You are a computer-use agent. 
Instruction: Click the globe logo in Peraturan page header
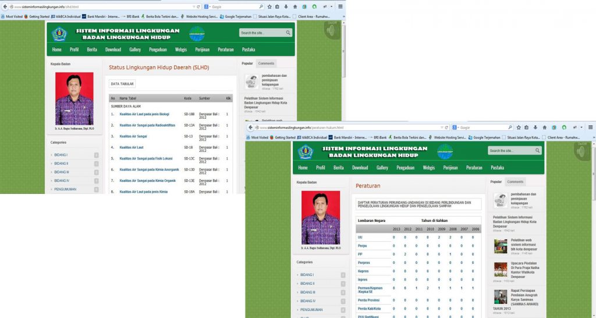pos(445,152)
